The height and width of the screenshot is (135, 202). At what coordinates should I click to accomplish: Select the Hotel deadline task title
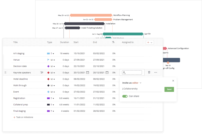tap(20, 79)
